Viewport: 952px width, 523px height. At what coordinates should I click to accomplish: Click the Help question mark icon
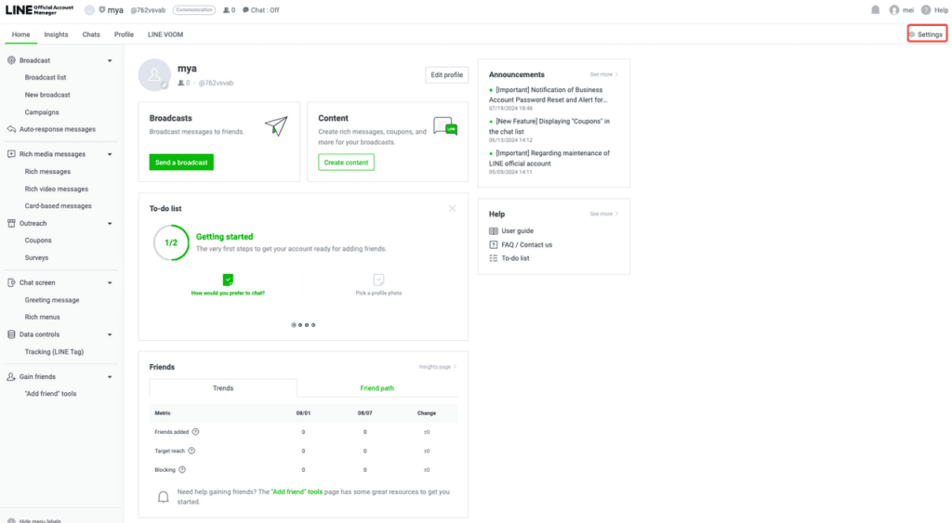point(926,9)
